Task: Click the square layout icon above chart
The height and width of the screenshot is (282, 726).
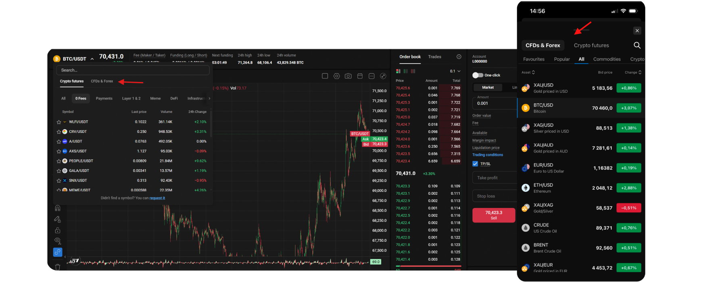Action: (x=325, y=76)
